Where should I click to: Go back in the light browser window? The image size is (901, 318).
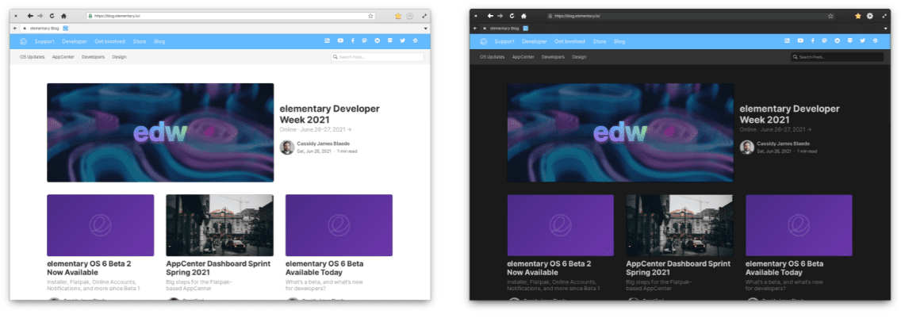[x=30, y=16]
